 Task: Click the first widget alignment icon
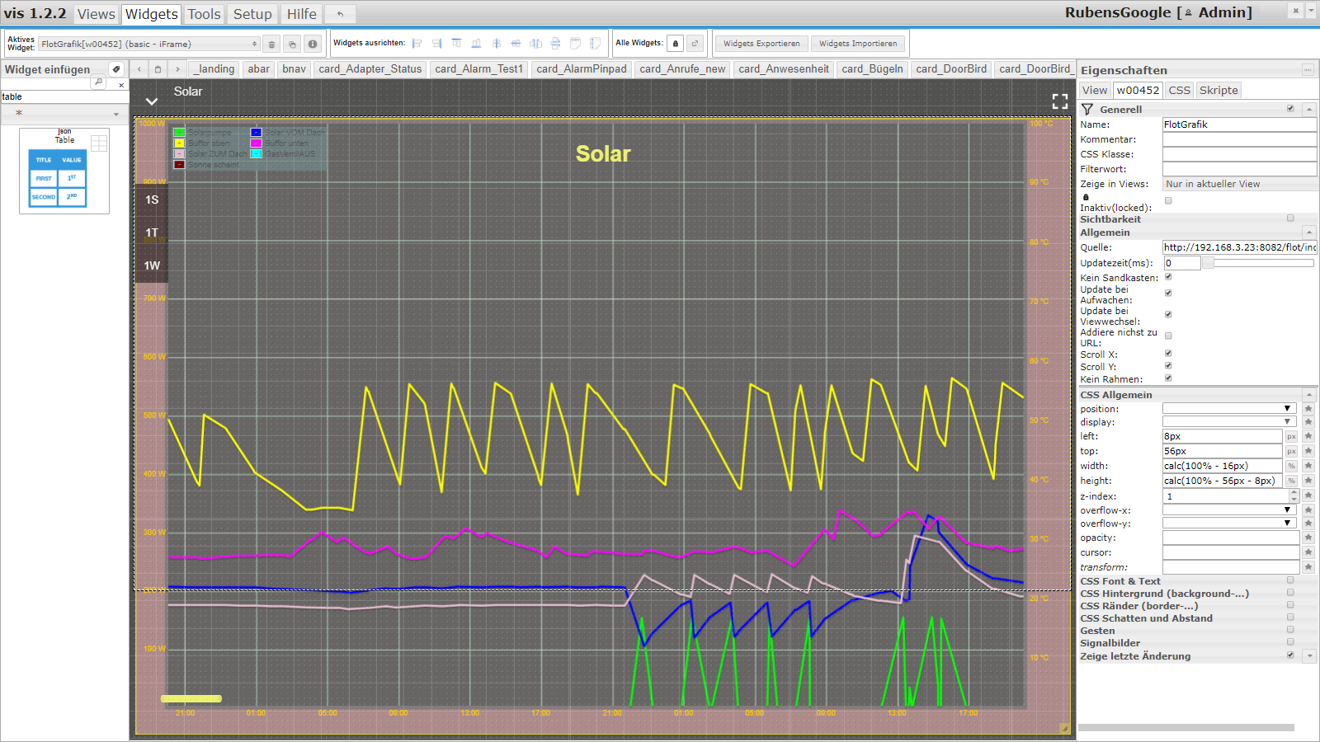click(x=417, y=44)
